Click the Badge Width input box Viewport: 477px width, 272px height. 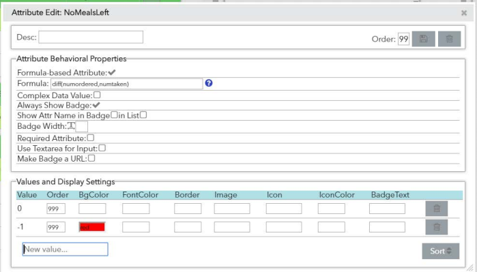pos(81,126)
